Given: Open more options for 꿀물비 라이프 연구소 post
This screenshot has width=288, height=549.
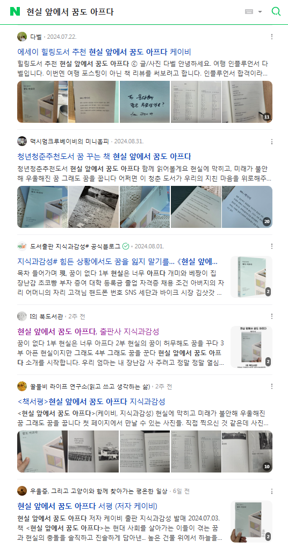Looking at the screenshot, I should tap(271, 386).
